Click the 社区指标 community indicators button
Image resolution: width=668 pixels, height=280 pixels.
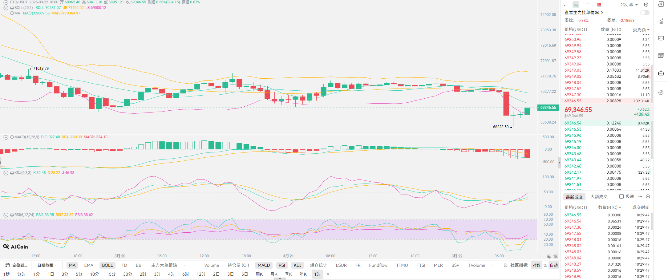click(516, 265)
